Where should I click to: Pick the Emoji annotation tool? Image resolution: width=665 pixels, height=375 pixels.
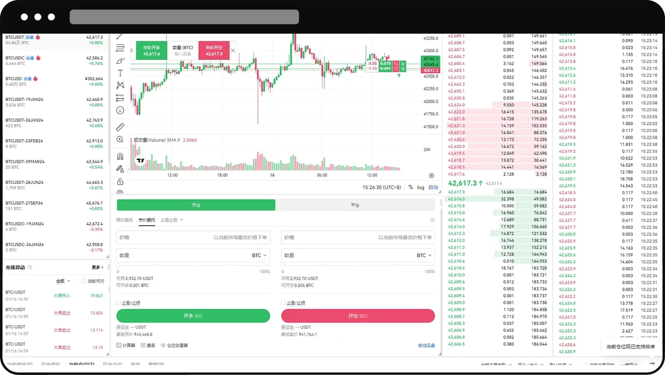[x=120, y=110]
